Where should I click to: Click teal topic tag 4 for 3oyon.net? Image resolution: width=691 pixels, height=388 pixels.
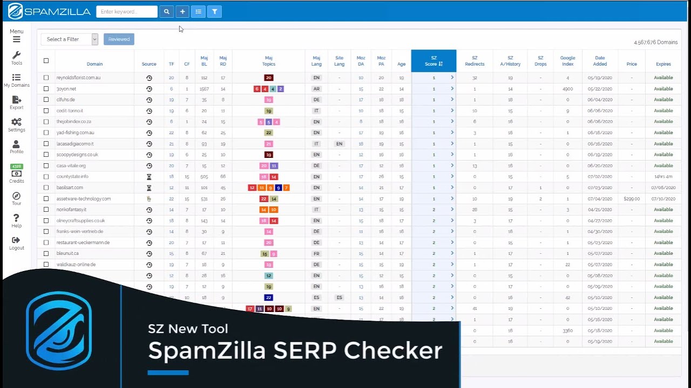[x=273, y=89]
